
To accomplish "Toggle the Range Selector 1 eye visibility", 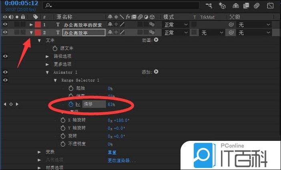I will click(x=5, y=80).
